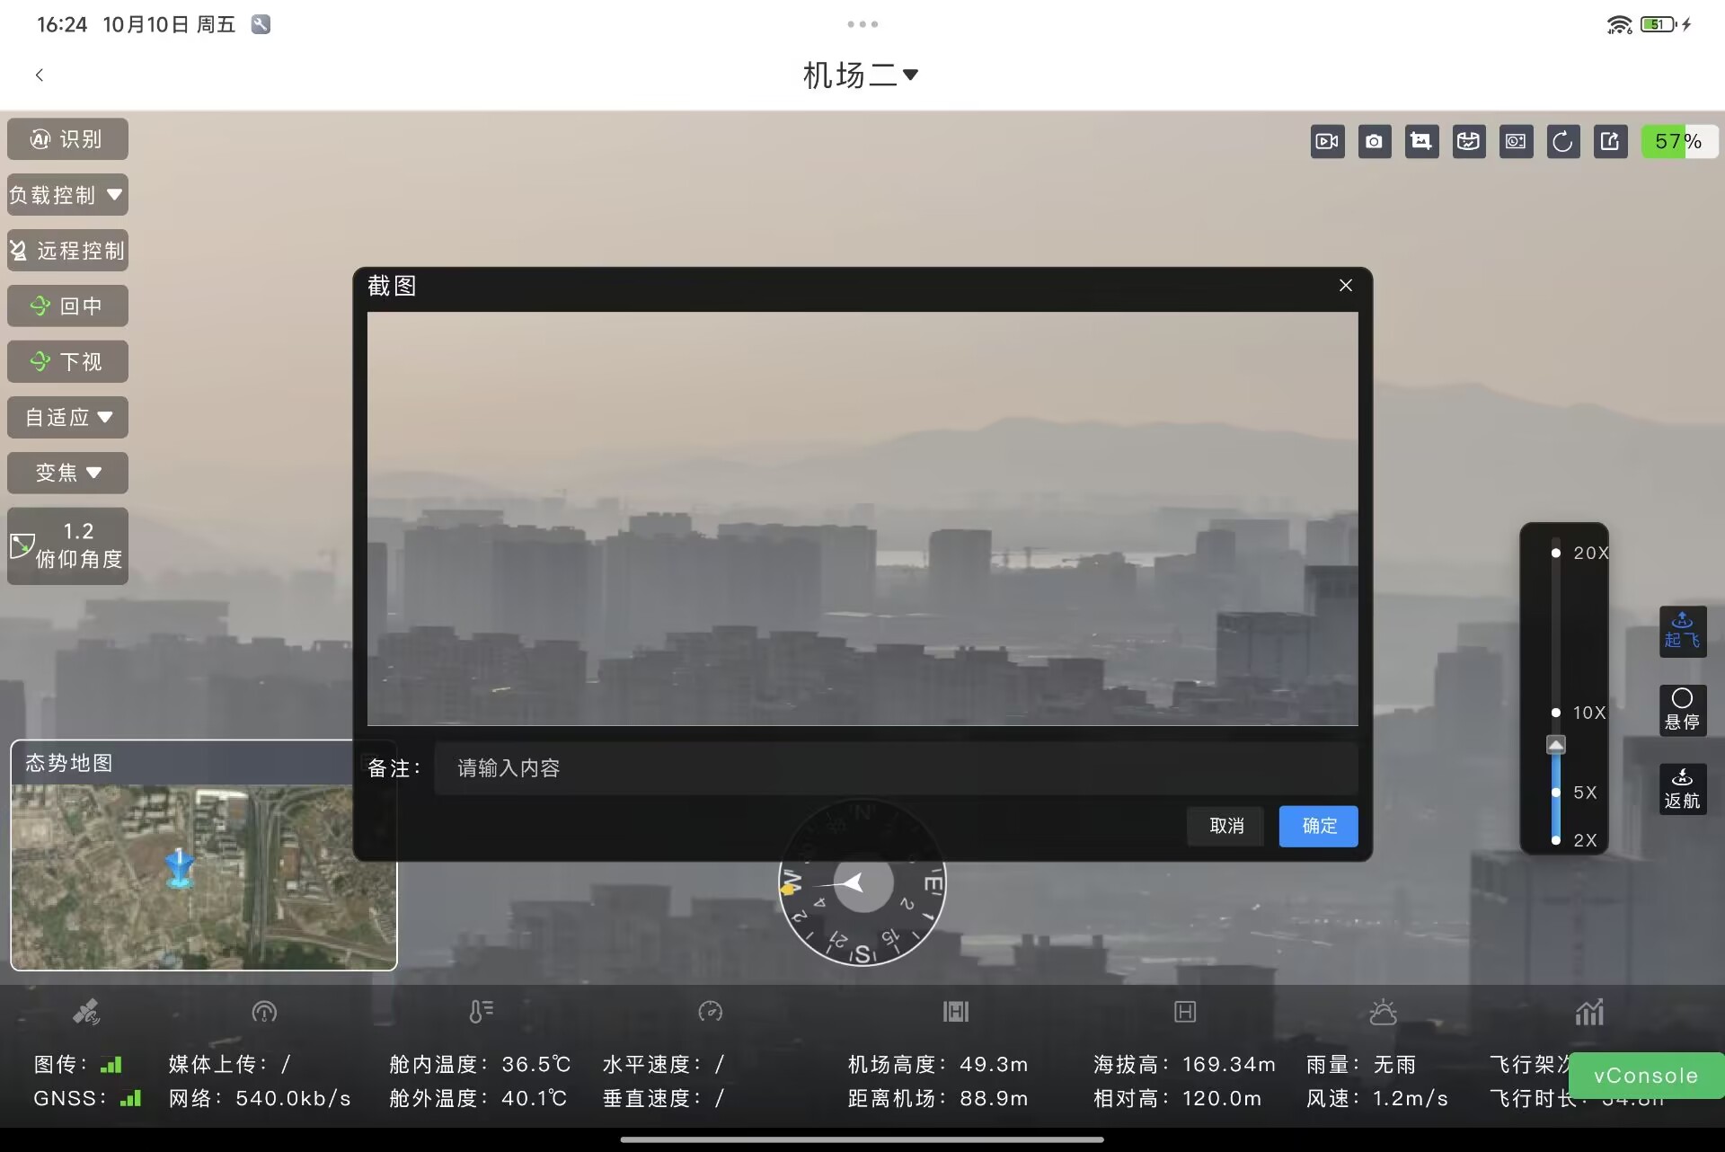
Task: Select the 识别 AI recognition tool
Action: [67, 138]
